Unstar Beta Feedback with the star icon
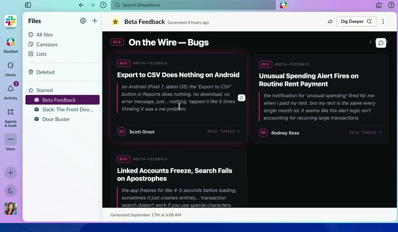The height and width of the screenshot is (232, 398). 115,22
